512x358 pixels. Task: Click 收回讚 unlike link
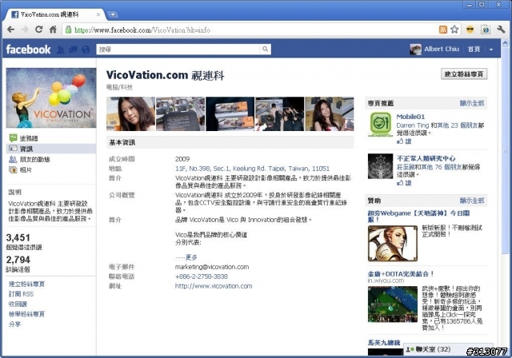(x=18, y=304)
